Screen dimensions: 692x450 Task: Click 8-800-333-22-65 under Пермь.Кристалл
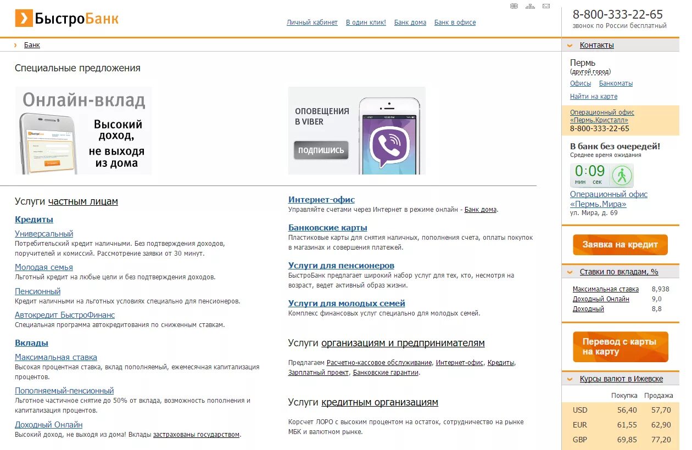[x=600, y=128]
